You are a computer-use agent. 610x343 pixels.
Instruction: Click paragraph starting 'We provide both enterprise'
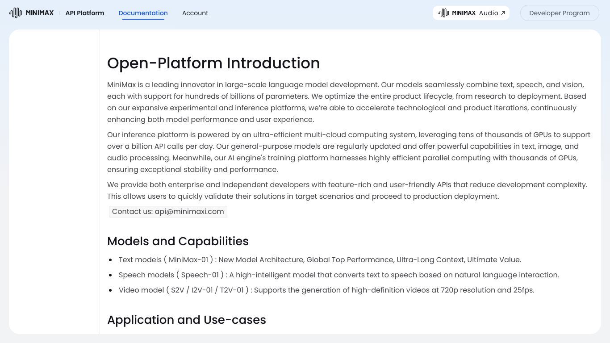(x=347, y=190)
